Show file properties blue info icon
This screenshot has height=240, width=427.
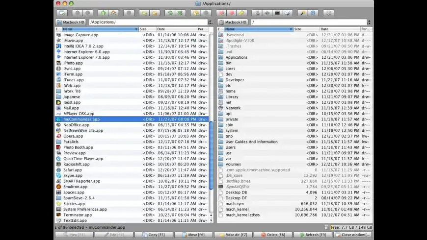313,13
